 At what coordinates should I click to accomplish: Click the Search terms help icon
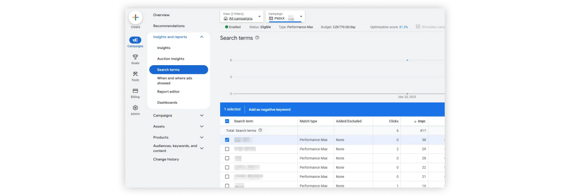pyautogui.click(x=257, y=38)
